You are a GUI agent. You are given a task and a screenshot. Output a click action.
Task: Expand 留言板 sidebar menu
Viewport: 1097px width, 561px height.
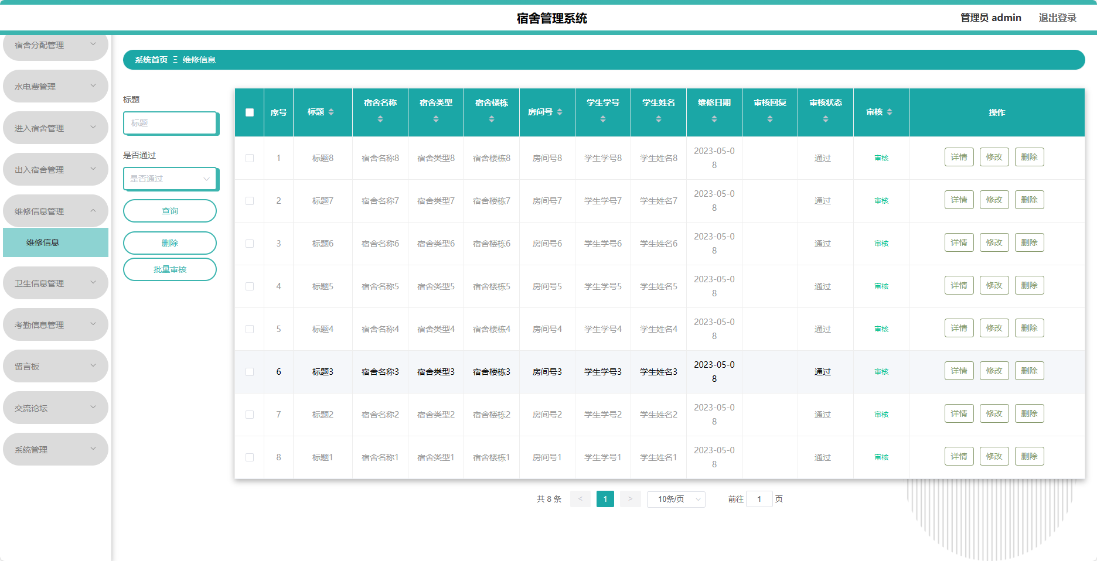(x=56, y=366)
